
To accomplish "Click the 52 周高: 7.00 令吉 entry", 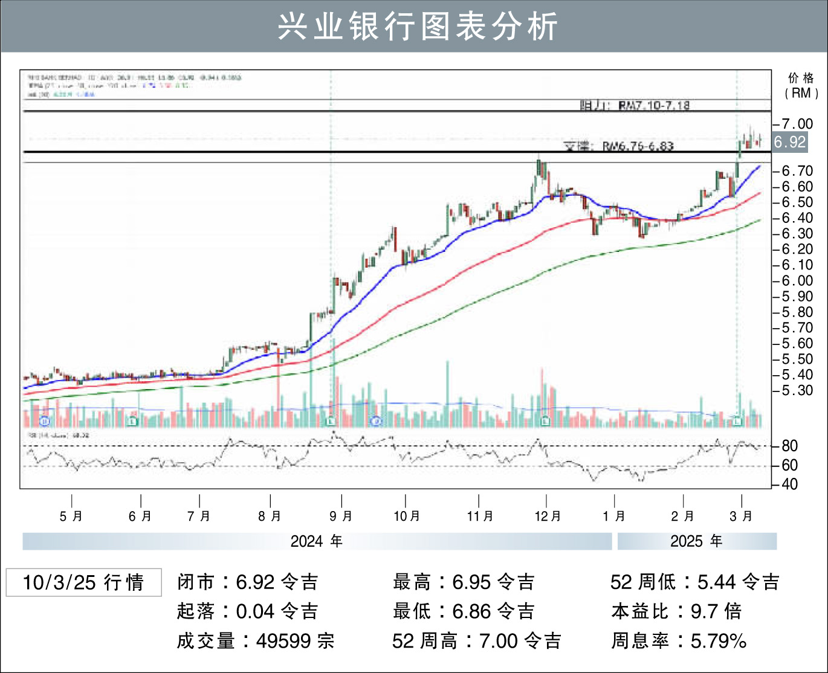I will coord(477,641).
